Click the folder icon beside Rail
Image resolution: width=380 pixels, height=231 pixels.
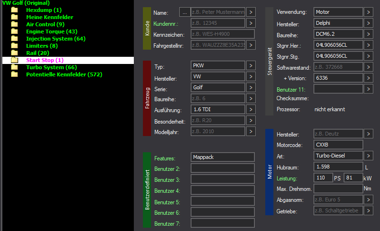pyautogui.click(x=14, y=53)
